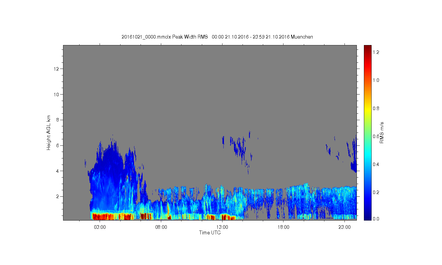Image resolution: width=442 pixels, height=265 pixels.
Task: Click the height tick label '8'
Action: pyautogui.click(x=58, y=120)
